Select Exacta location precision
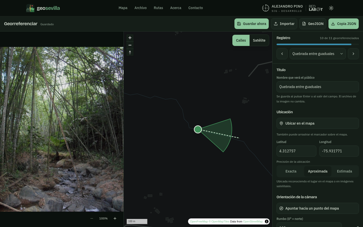Viewport: 363px width, 227px height. tap(291, 171)
